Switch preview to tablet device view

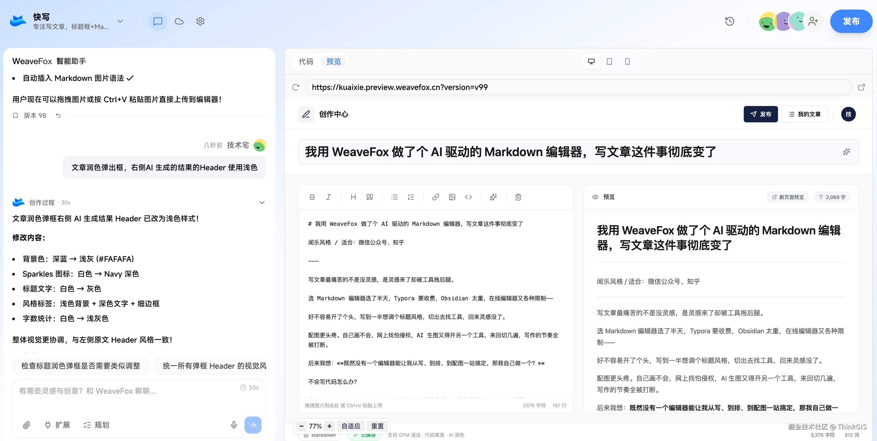(609, 61)
